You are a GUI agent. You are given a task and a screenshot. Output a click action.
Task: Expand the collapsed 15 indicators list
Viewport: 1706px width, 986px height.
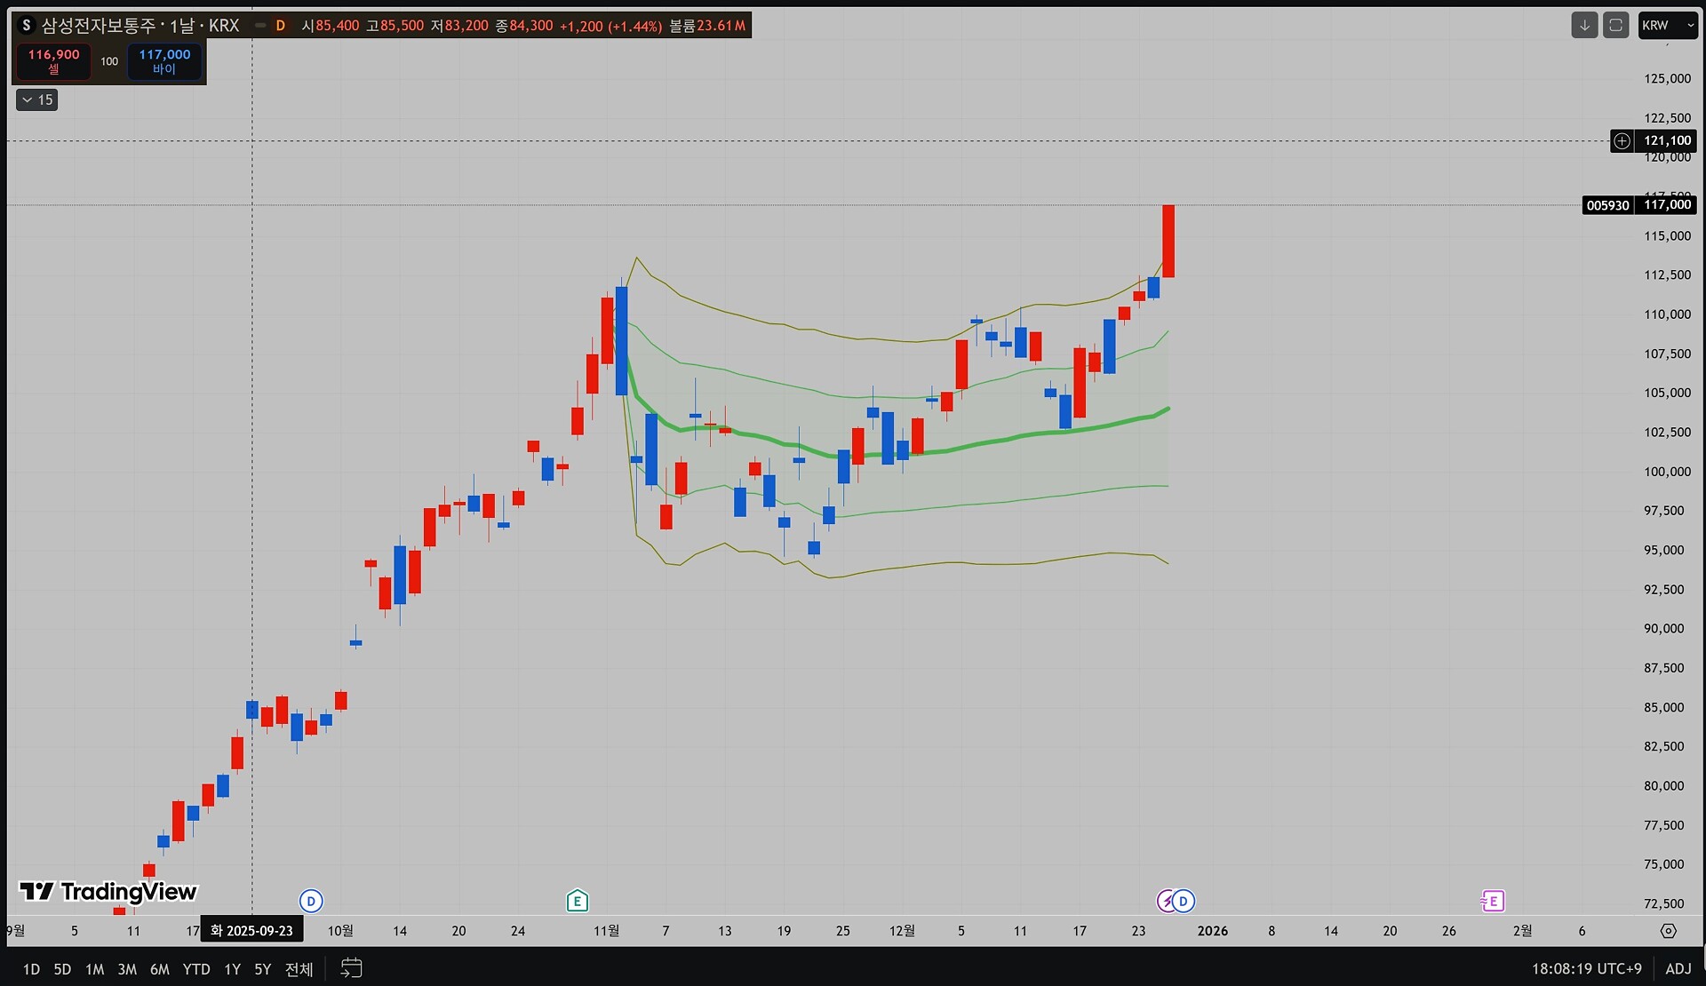click(x=37, y=99)
